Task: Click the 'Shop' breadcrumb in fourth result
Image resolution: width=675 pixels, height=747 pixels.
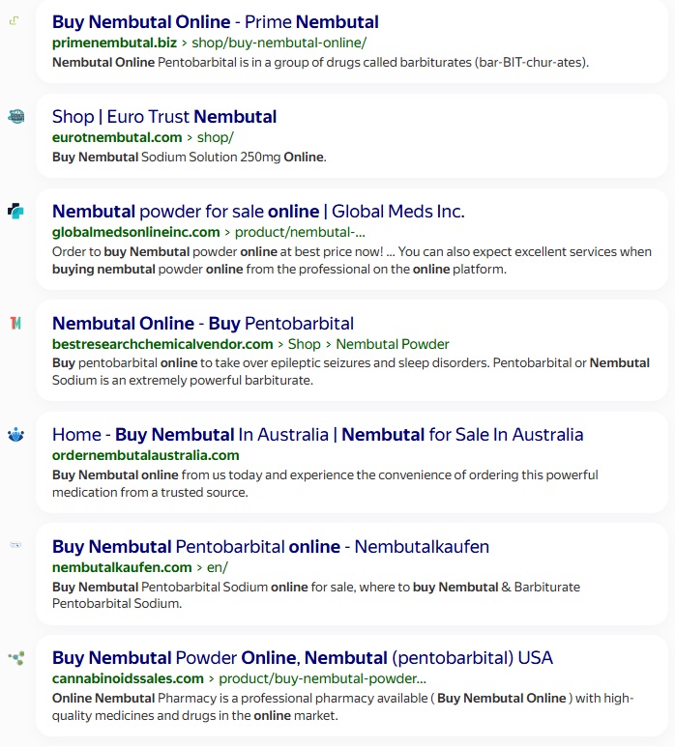Action: [x=304, y=344]
